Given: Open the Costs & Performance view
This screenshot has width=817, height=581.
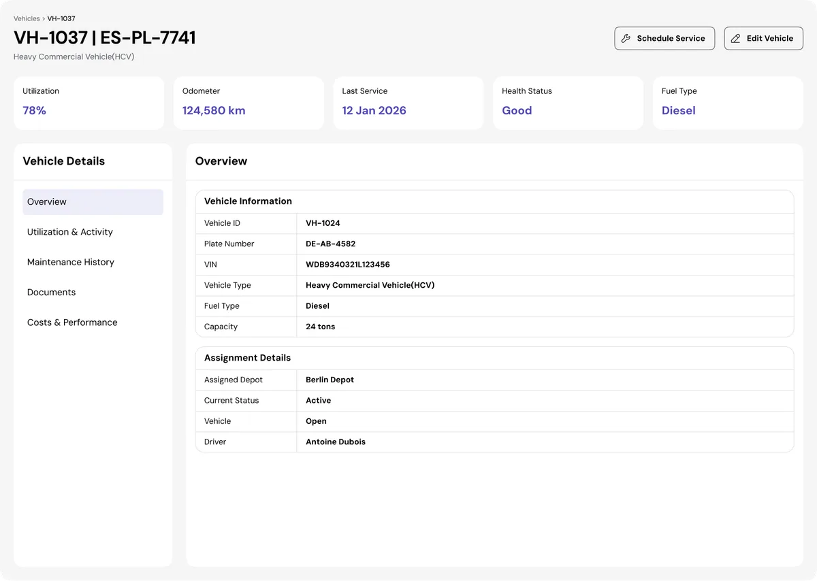Looking at the screenshot, I should point(72,322).
